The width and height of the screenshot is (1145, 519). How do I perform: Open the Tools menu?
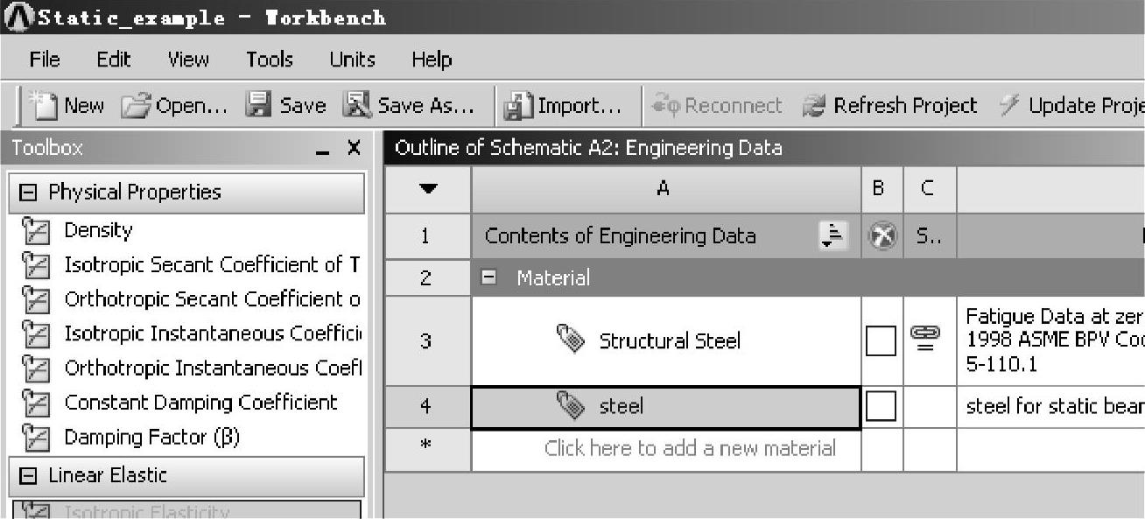pos(269,60)
